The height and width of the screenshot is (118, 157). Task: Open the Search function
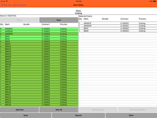[78, 115]
